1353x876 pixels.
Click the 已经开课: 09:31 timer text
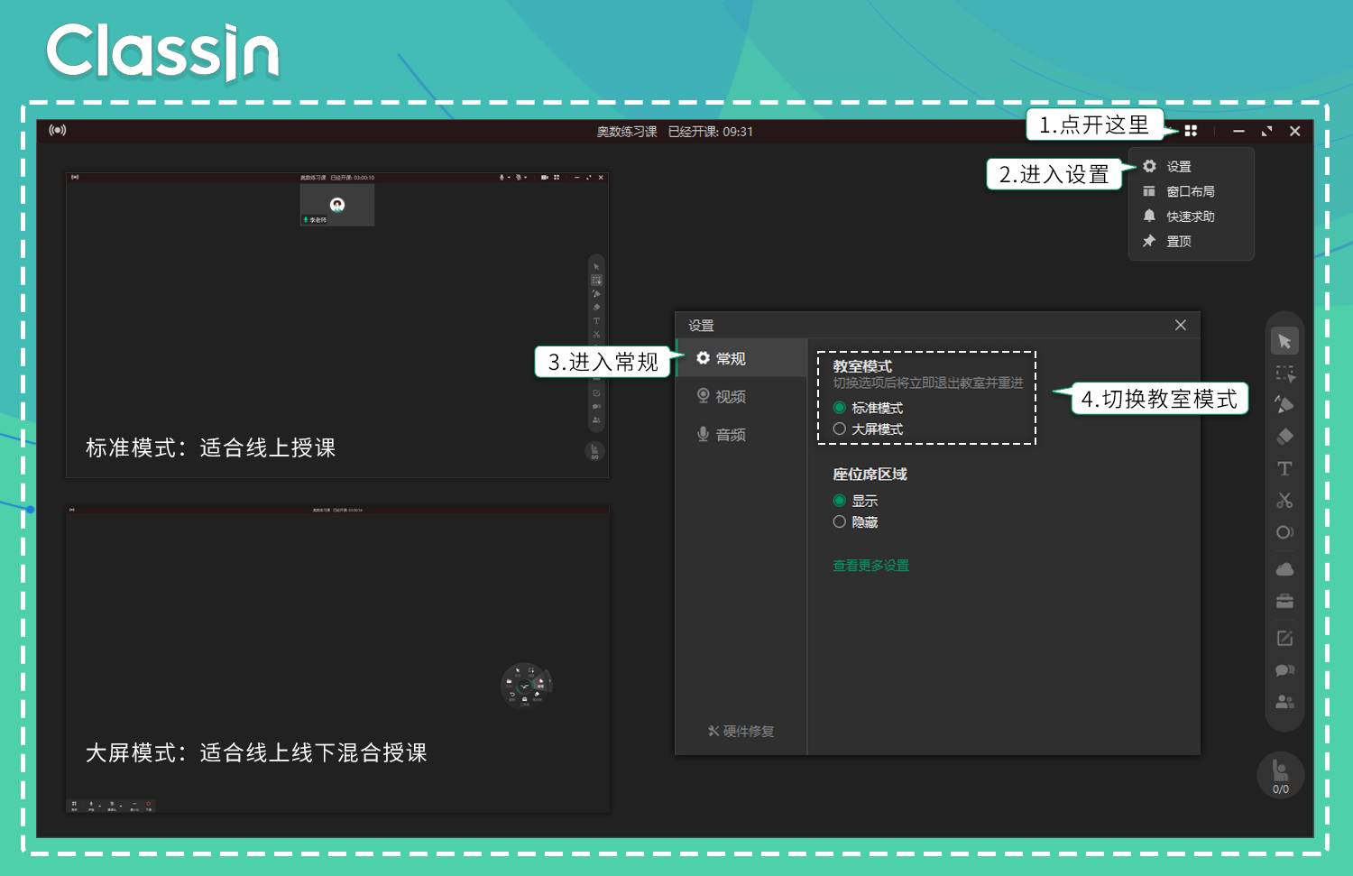[x=711, y=132]
